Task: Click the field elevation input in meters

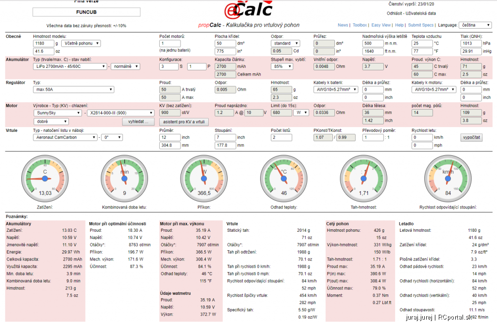Action: pyautogui.click(x=373, y=43)
